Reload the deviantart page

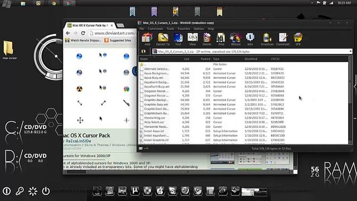click(x=83, y=33)
